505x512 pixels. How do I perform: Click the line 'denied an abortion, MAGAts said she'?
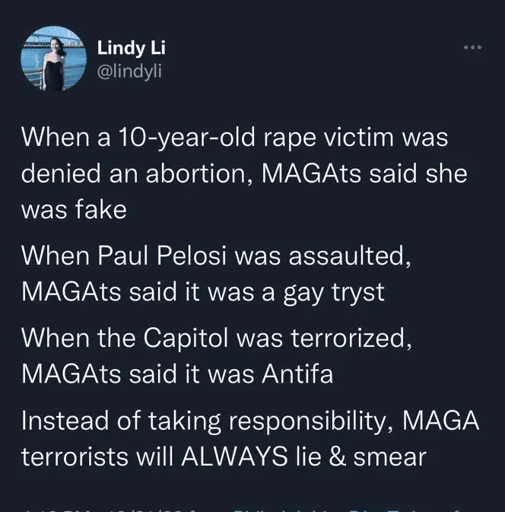point(243,173)
